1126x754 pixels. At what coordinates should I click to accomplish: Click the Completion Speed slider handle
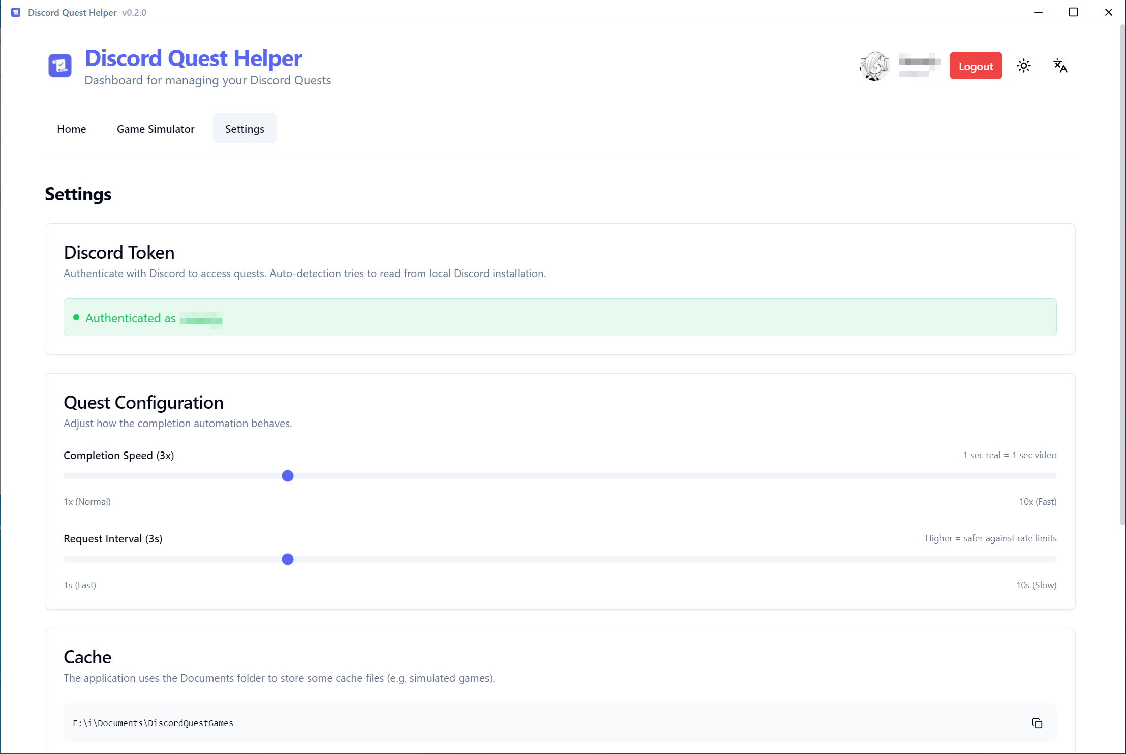tap(288, 476)
